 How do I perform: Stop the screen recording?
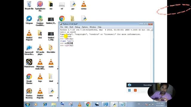[x=135, y=90]
